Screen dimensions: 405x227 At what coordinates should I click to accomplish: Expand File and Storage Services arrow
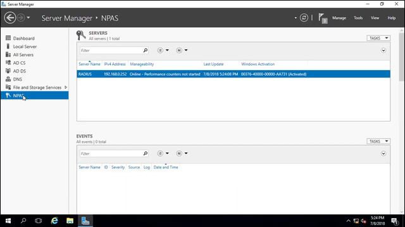tap(66, 88)
